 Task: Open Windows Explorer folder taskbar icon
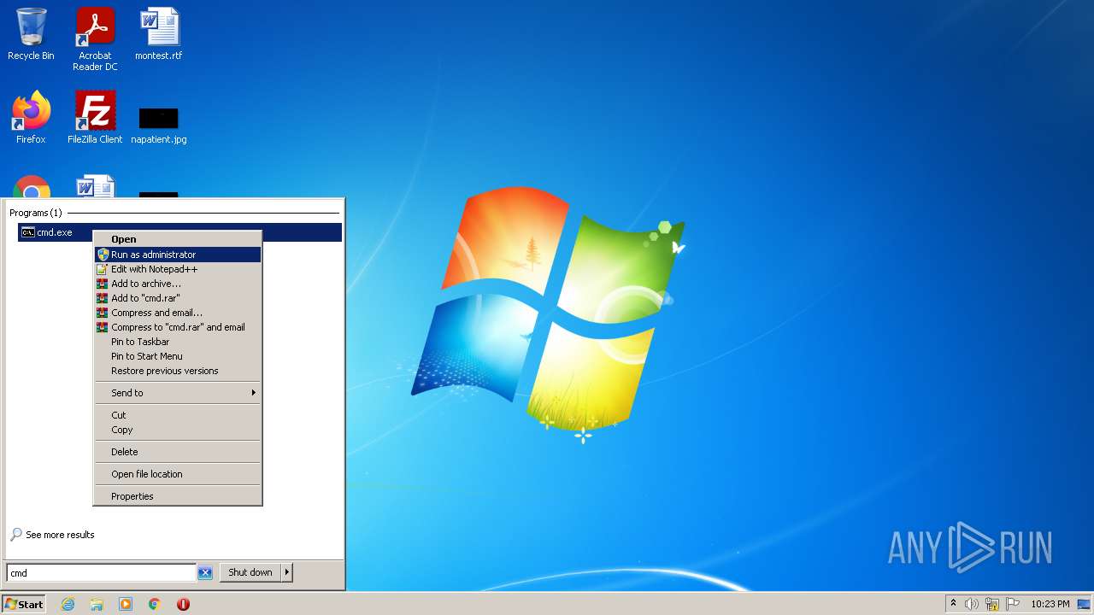click(x=97, y=604)
